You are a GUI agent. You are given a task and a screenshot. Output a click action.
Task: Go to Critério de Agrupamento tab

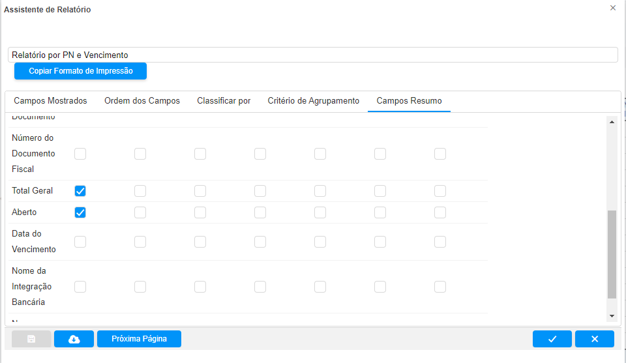tap(313, 101)
